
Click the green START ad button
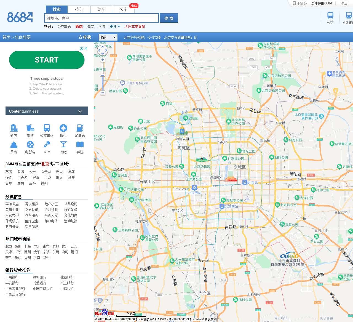coord(47,60)
